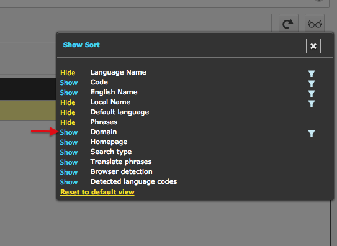Click filter icon for Language Name

click(x=312, y=73)
